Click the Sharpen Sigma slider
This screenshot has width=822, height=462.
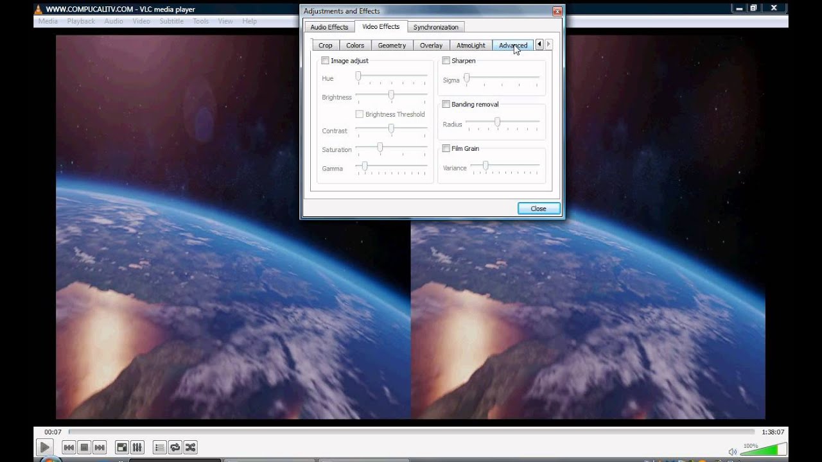502,78
